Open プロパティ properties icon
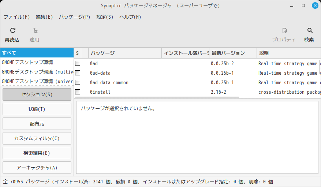This screenshot has width=321, height=187. coord(284,31)
